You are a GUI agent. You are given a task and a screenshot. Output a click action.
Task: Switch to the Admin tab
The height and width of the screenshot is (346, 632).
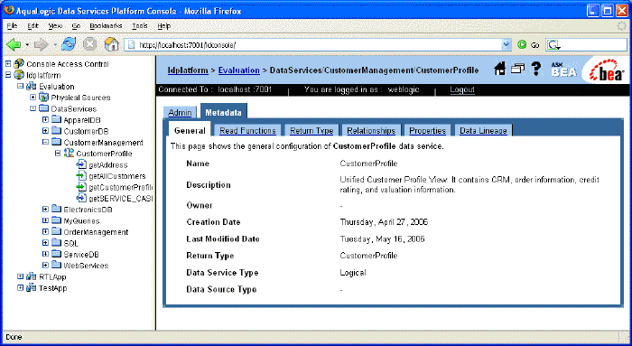(180, 113)
